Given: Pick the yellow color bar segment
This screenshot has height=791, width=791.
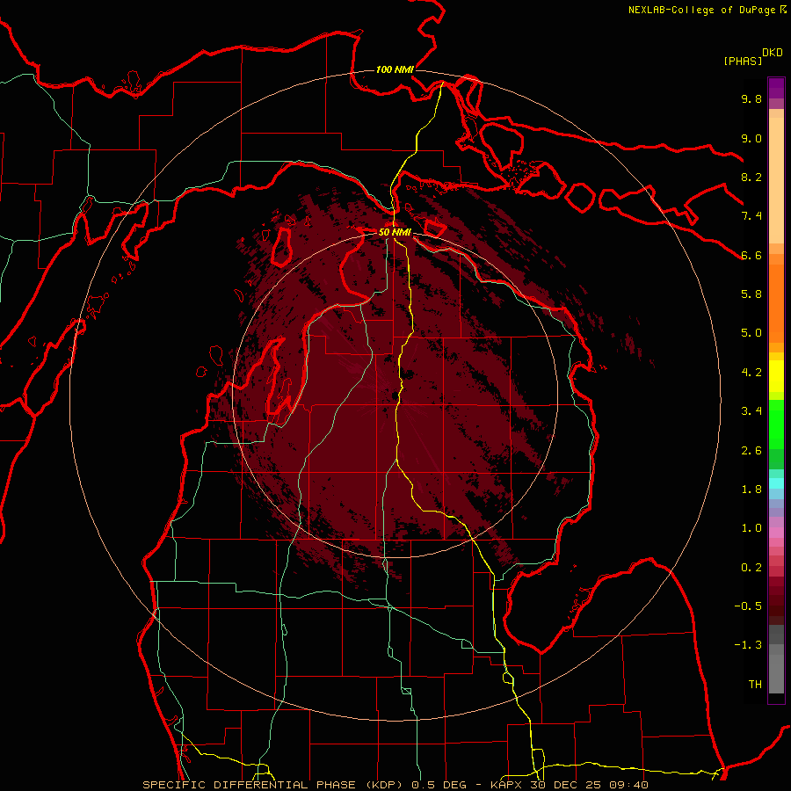Looking at the screenshot, I should pos(776,376).
